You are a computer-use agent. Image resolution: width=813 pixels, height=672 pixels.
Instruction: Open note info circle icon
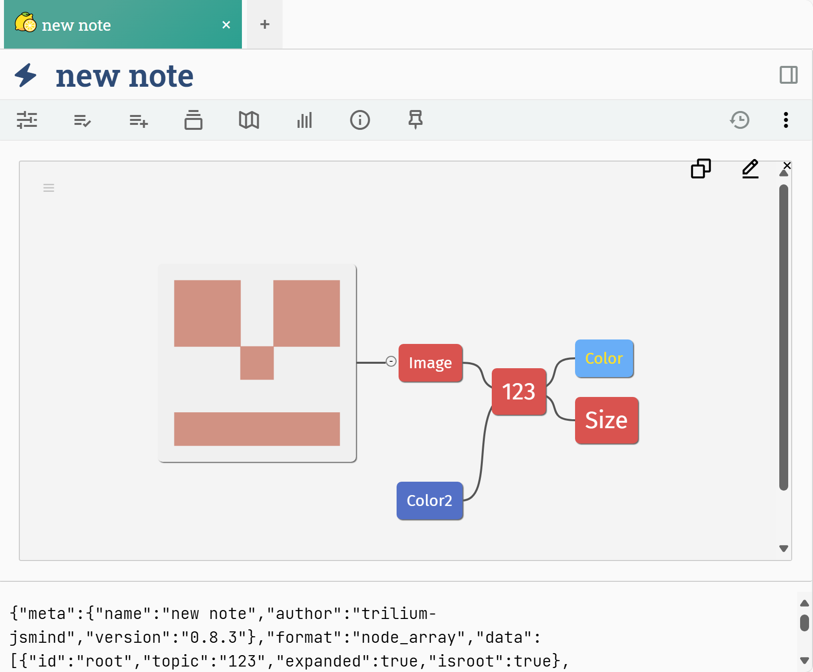pyautogui.click(x=360, y=120)
